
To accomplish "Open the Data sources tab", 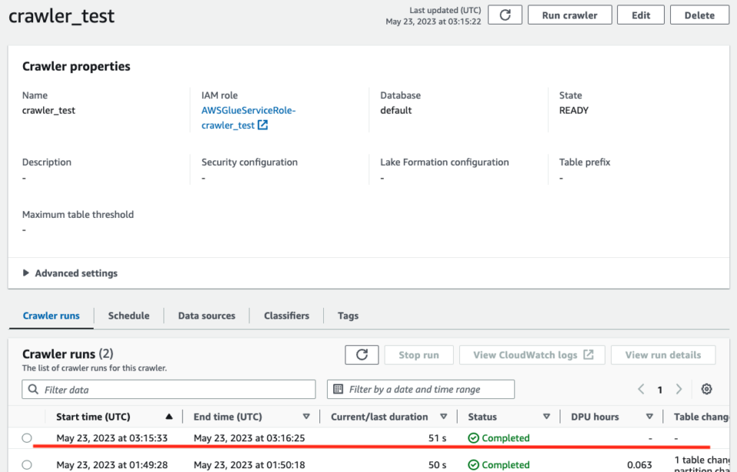I will (207, 316).
